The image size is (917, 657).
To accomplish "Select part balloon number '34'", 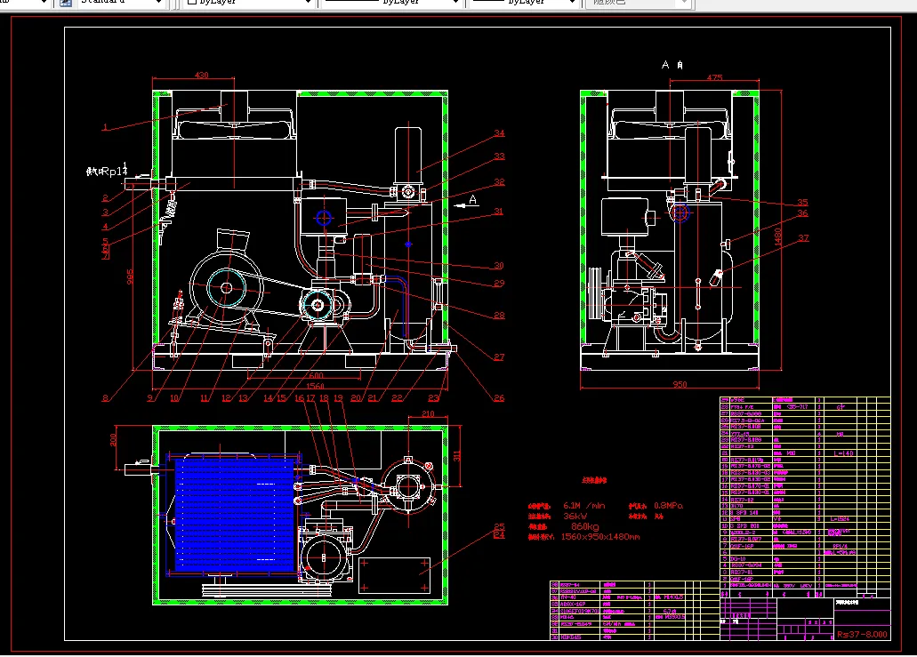I will tap(499, 132).
